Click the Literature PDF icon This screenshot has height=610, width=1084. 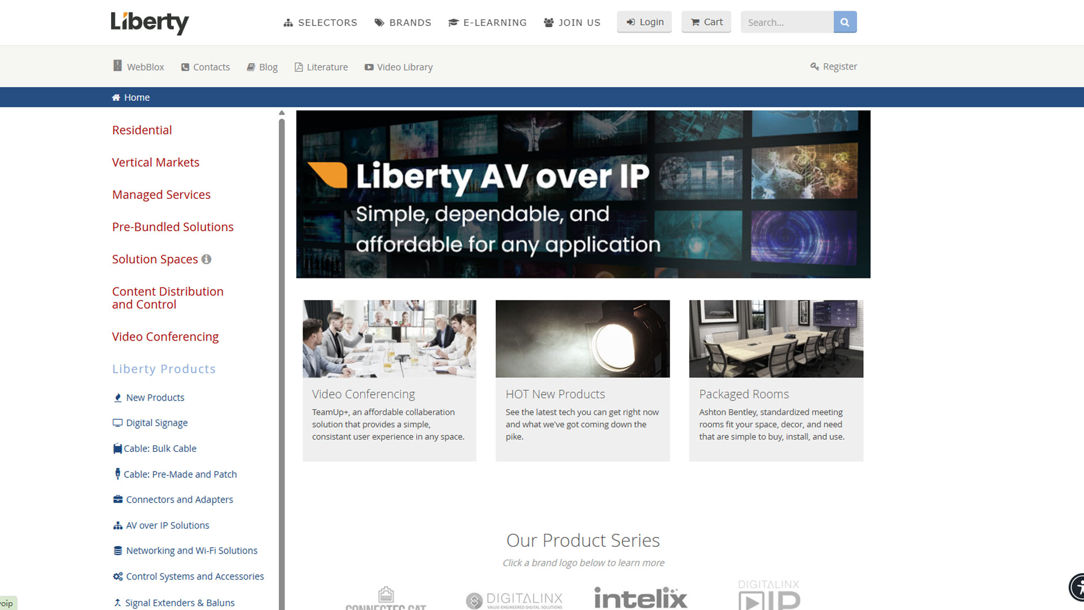299,67
